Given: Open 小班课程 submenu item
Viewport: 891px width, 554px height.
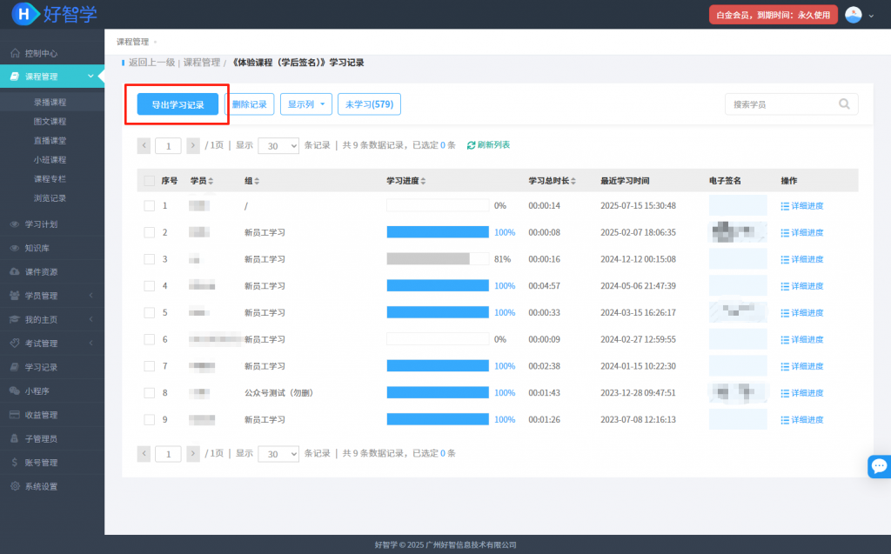Looking at the screenshot, I should 50,160.
